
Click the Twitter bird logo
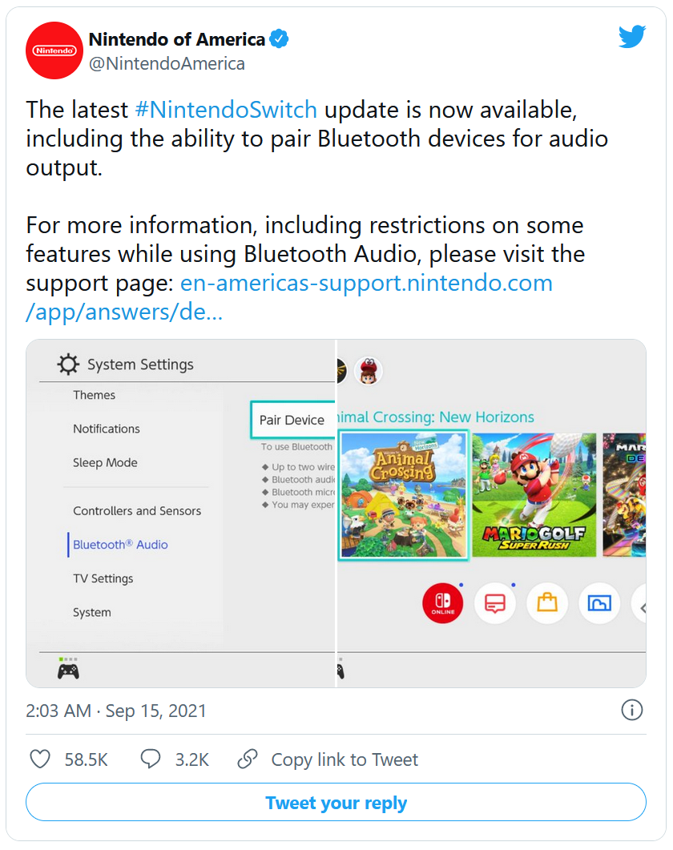pyautogui.click(x=632, y=36)
